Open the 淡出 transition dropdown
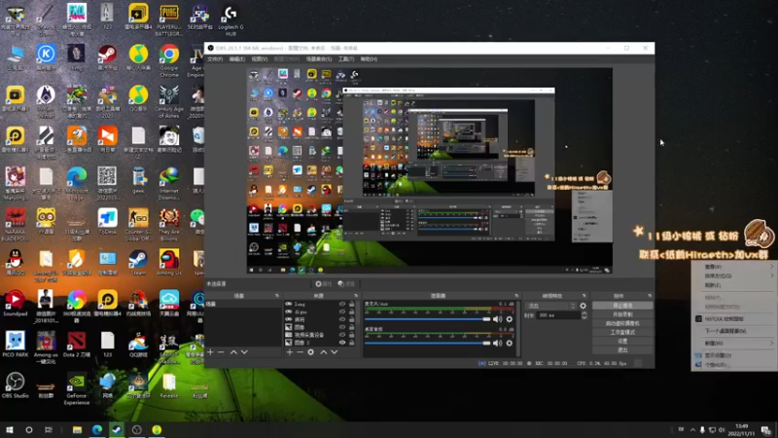Screen dimensions: 778x438 [x=550, y=306]
